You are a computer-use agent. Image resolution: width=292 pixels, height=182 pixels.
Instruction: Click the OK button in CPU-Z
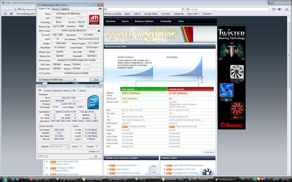[x=96, y=156]
